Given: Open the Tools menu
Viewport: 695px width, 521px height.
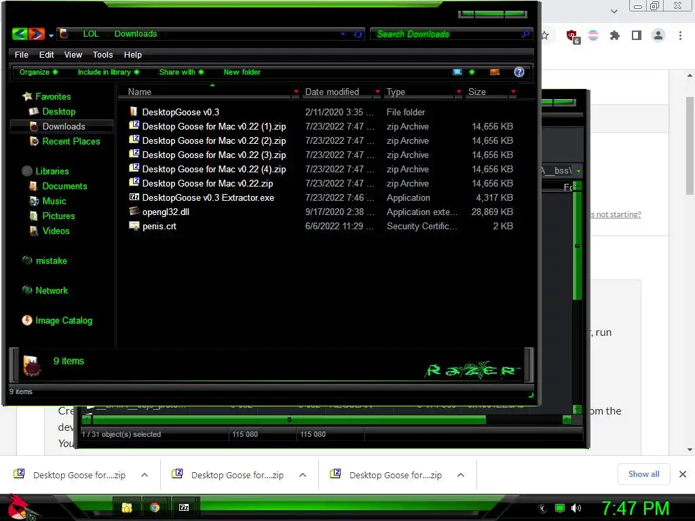Looking at the screenshot, I should [x=103, y=54].
